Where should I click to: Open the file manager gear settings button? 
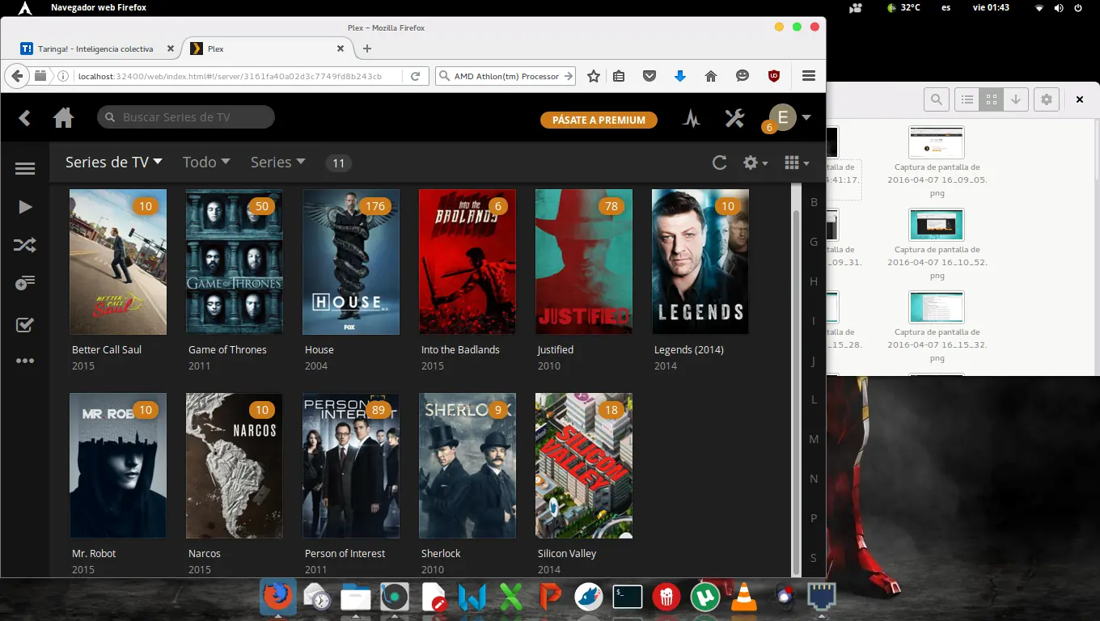click(x=1047, y=99)
